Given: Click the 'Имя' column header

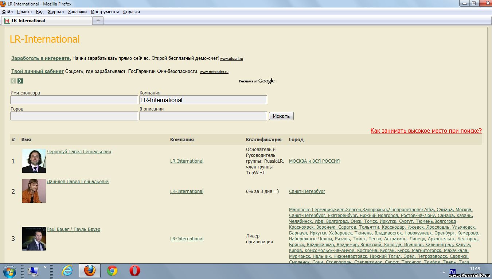Looking at the screenshot, I should [x=26, y=140].
